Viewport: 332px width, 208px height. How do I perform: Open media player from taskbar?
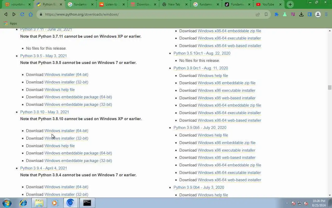54,203
